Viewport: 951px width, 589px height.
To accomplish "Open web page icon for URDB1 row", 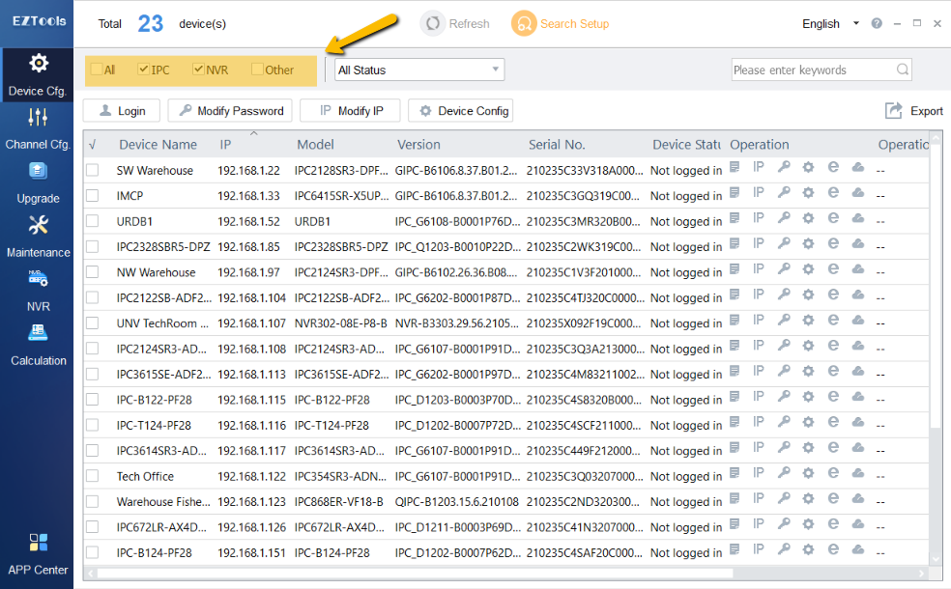I will pyautogui.click(x=833, y=218).
